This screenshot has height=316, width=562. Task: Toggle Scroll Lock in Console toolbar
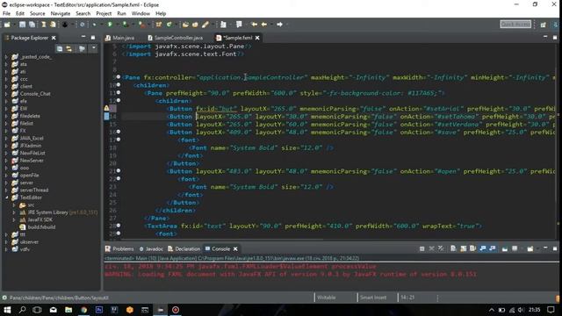point(463,248)
